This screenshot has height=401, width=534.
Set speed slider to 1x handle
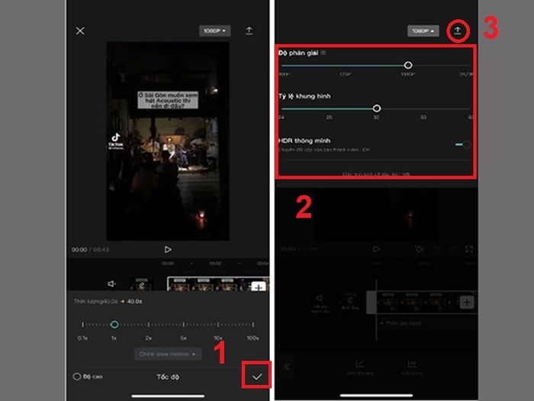(114, 325)
